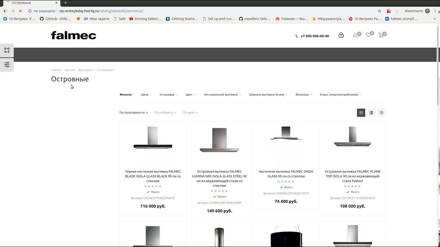The height and width of the screenshot is (247, 440).
Task: Switch to list view with bullets
Action: pos(371,113)
